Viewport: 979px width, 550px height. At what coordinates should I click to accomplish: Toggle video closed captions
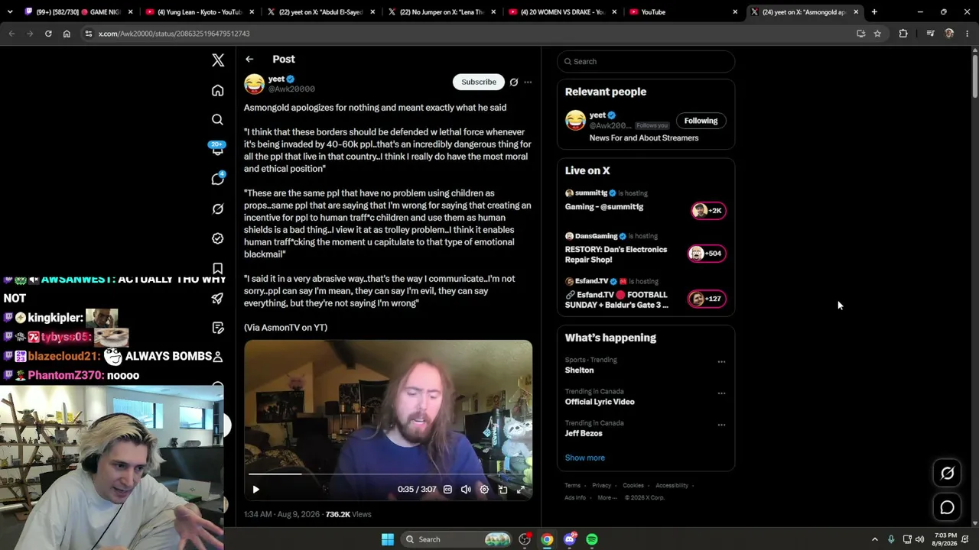pos(447,490)
